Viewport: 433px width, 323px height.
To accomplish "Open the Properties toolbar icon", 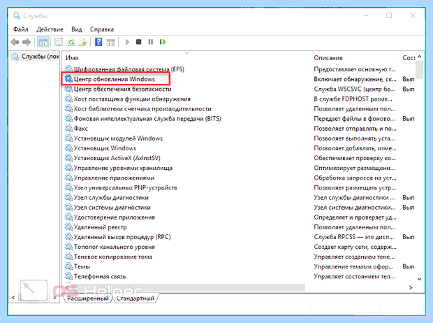I will point(59,43).
